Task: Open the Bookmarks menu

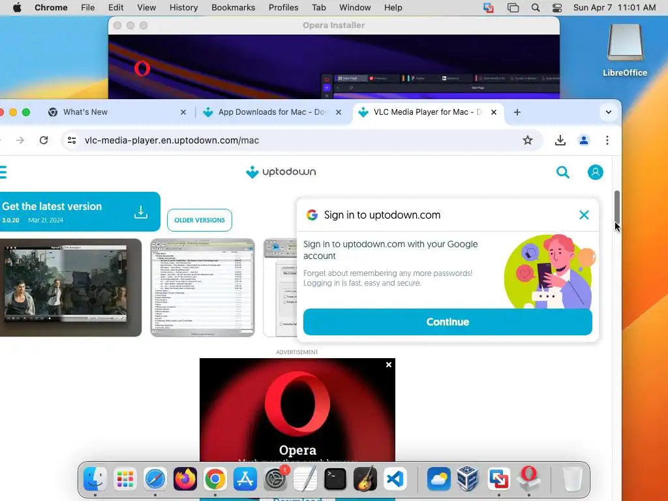Action: tap(233, 8)
